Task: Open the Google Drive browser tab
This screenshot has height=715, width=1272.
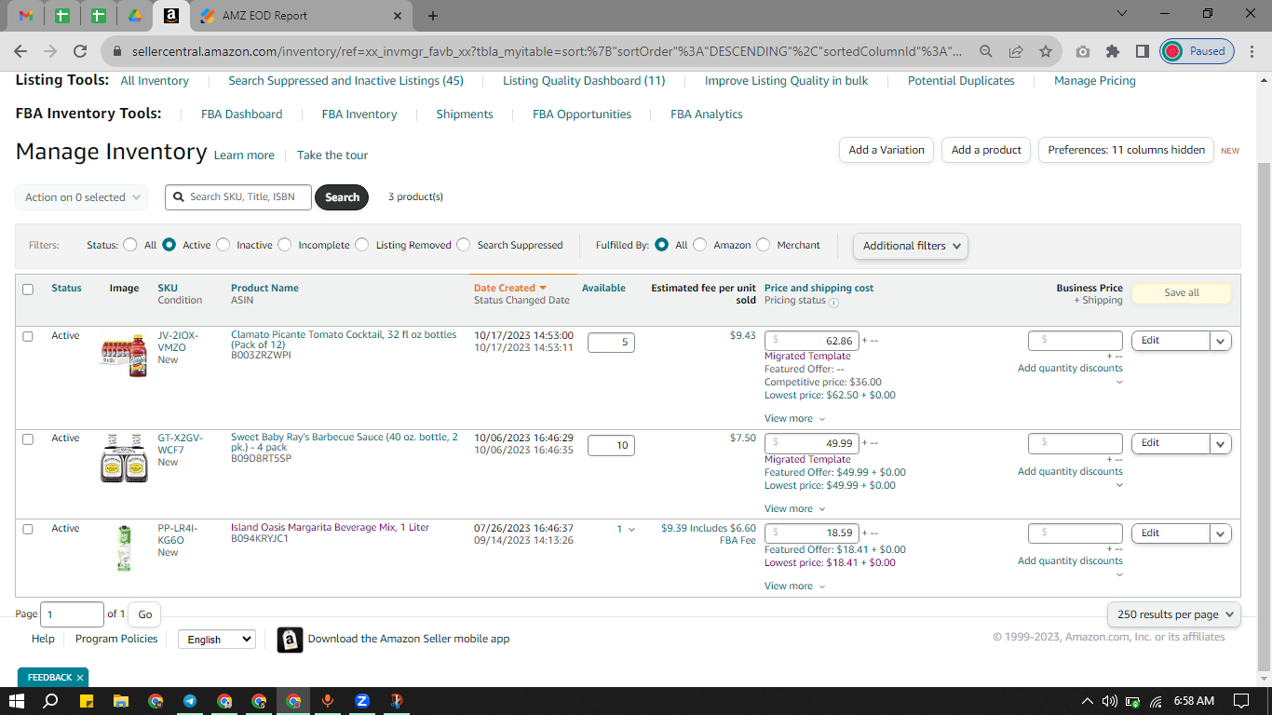Action: pos(134,16)
